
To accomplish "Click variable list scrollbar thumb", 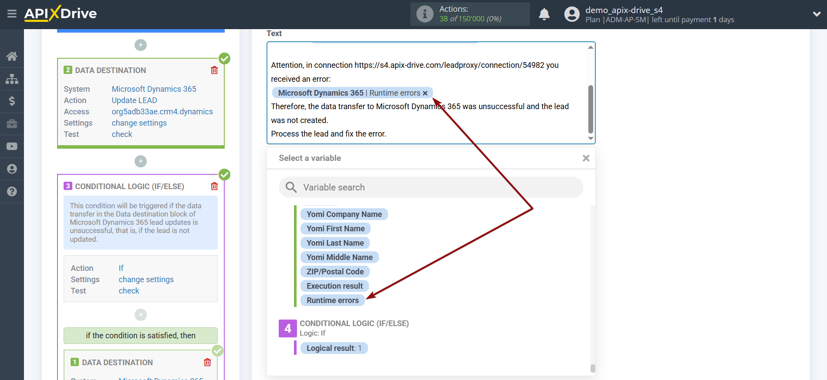I will click(593, 368).
